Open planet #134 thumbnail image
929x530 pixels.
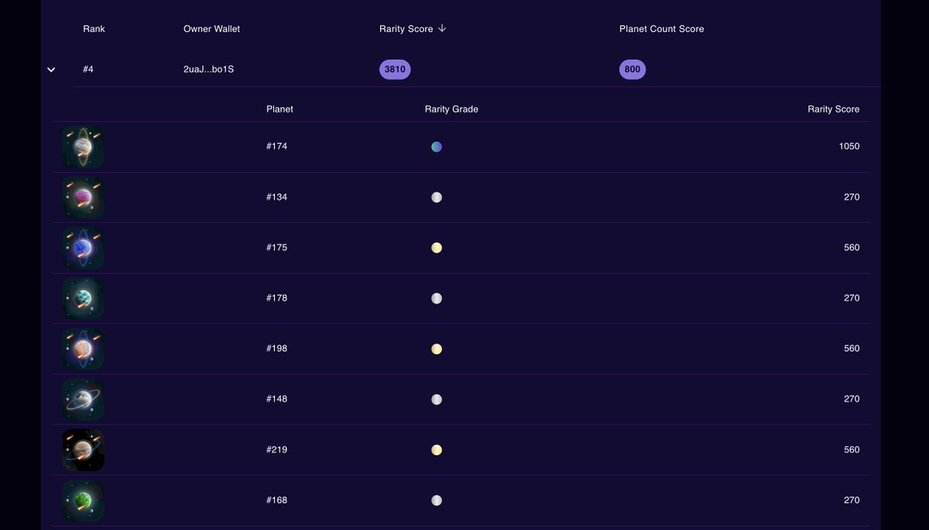click(x=83, y=197)
